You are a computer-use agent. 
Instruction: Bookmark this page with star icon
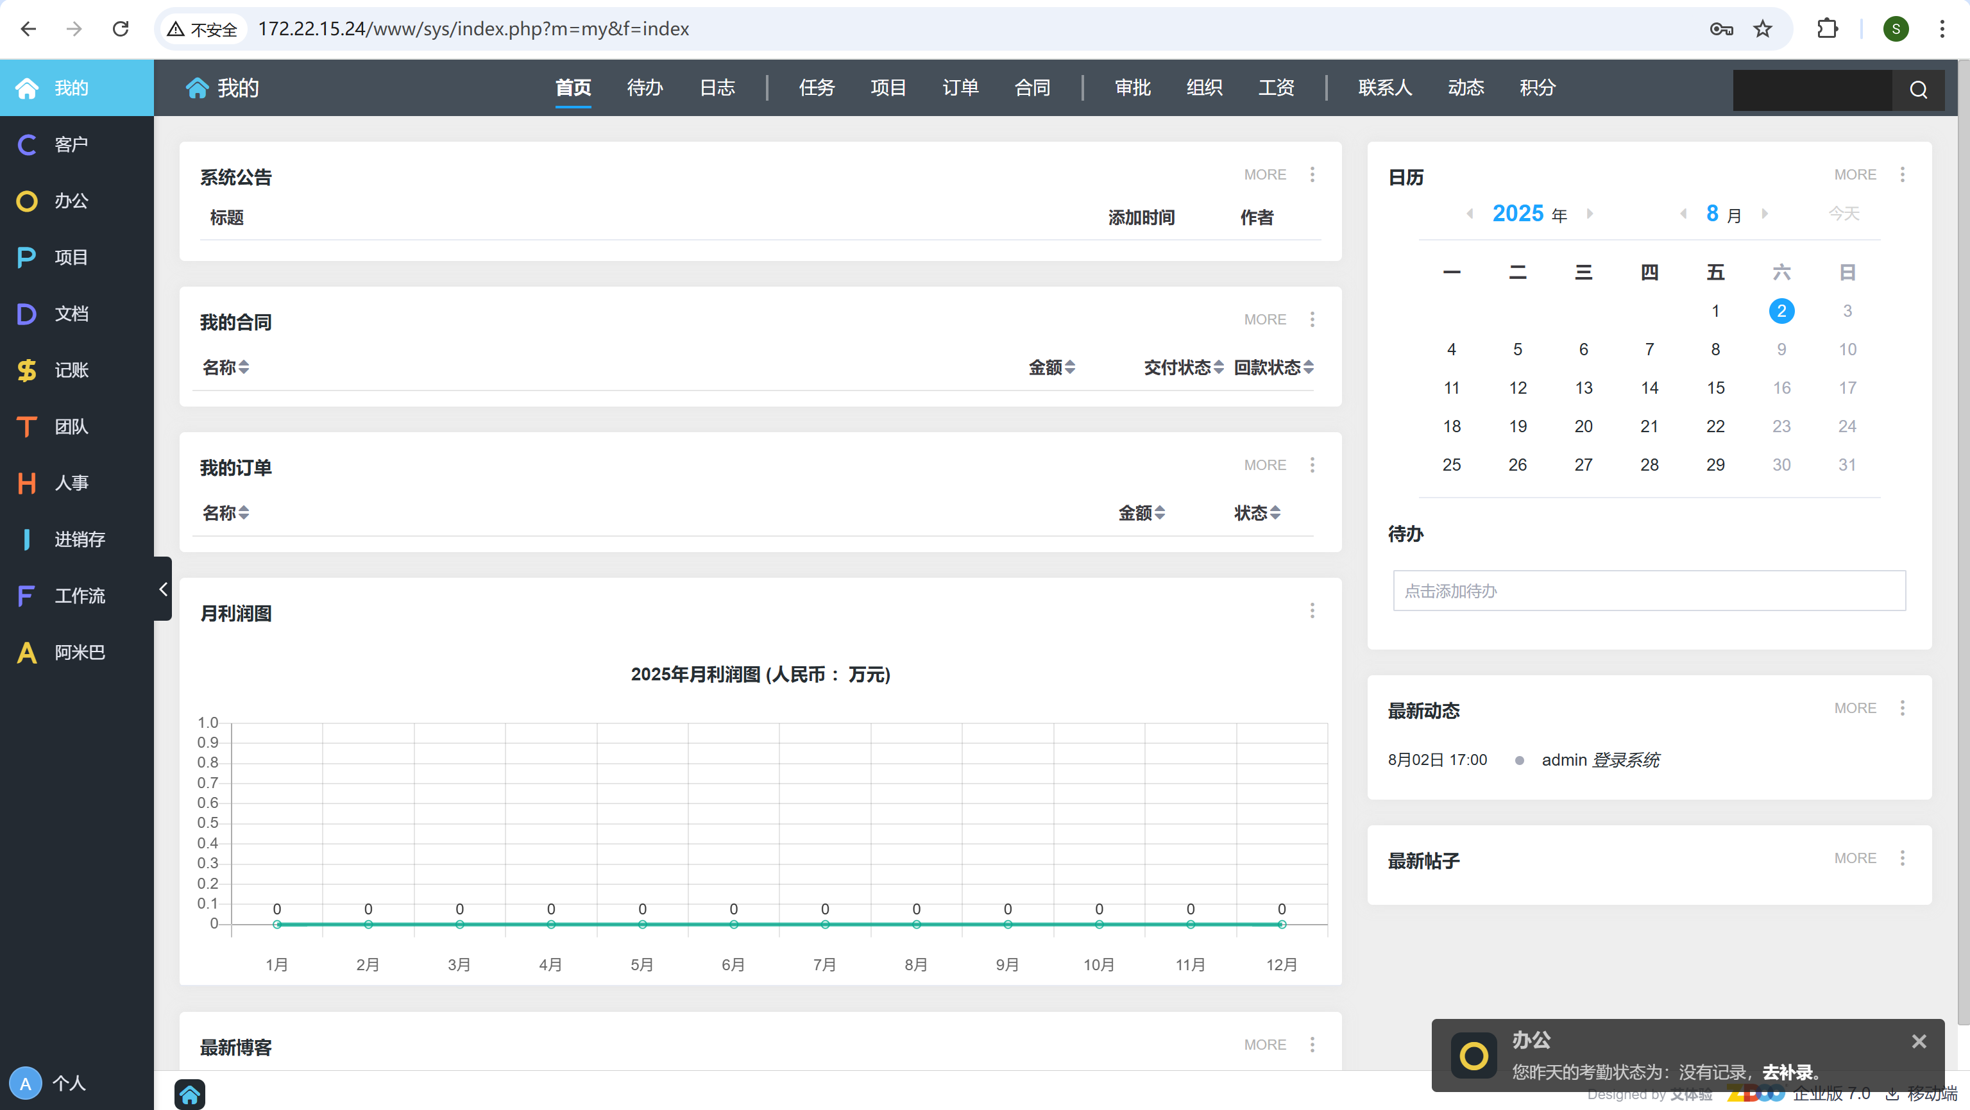click(1763, 29)
